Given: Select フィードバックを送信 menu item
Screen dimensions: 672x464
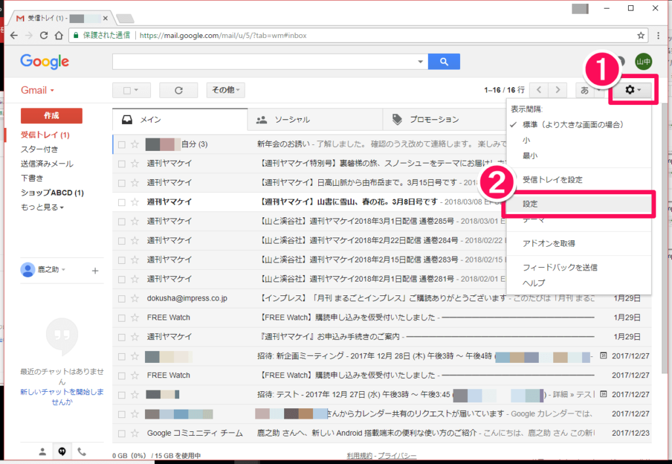Looking at the screenshot, I should pyautogui.click(x=579, y=268).
